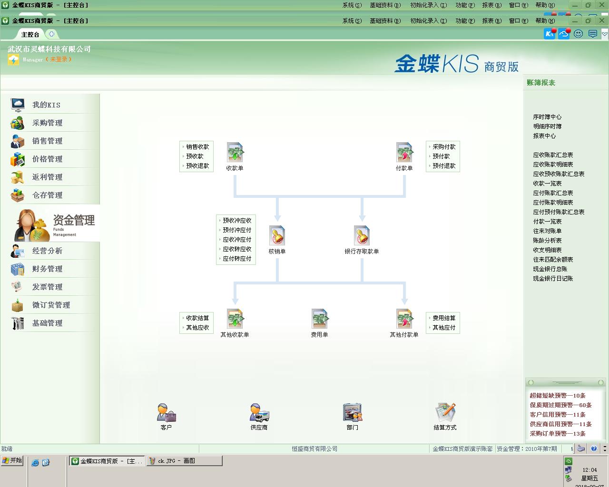This screenshot has width=609, height=487.
Task: Open the 供应商 supplier icon
Action: 259,412
